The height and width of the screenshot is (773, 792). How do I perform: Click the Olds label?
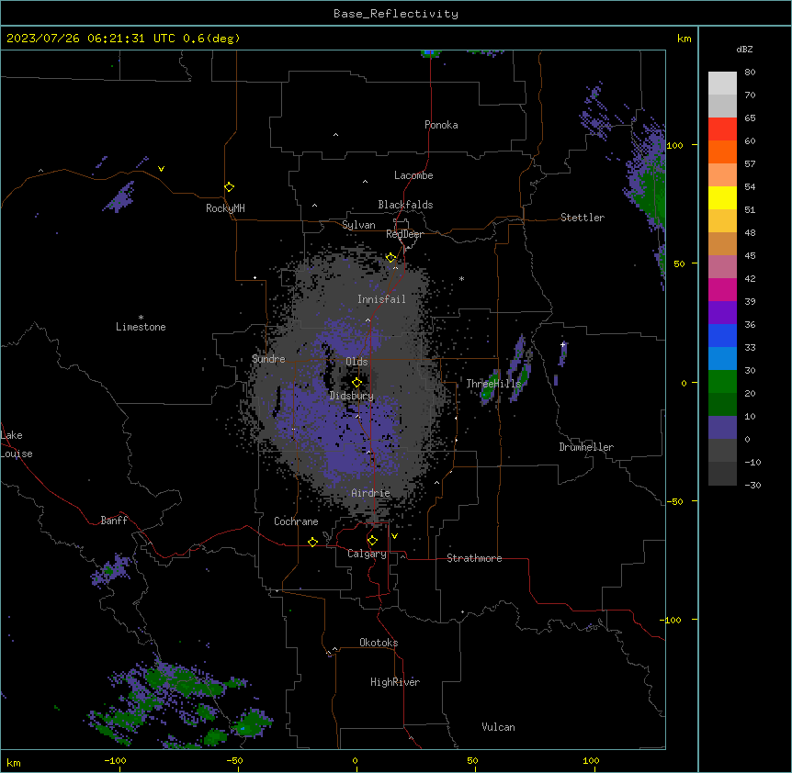pos(356,362)
